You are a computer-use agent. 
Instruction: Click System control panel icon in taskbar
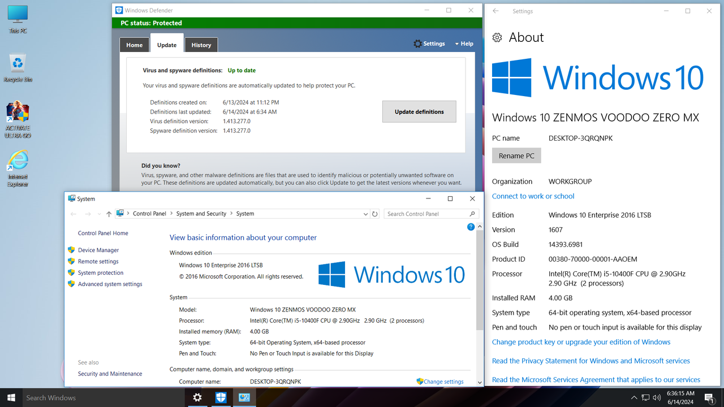pyautogui.click(x=244, y=397)
